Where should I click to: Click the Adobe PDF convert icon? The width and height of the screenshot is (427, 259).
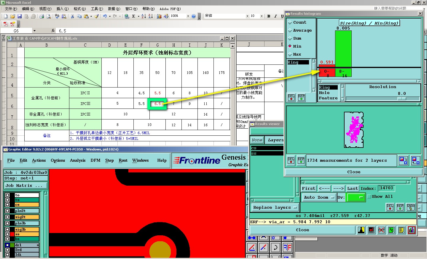tap(6, 24)
